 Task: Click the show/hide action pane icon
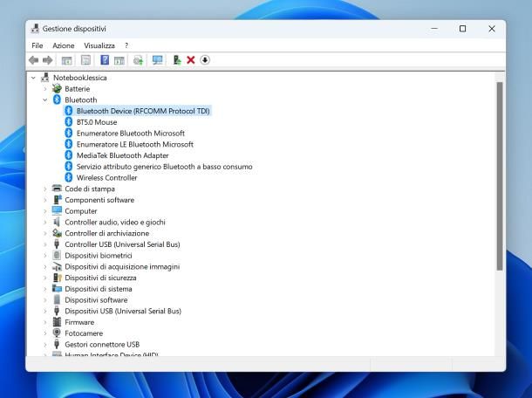tap(119, 60)
